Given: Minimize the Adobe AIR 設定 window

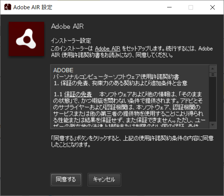Looking at the screenshot, I should pos(169,7).
